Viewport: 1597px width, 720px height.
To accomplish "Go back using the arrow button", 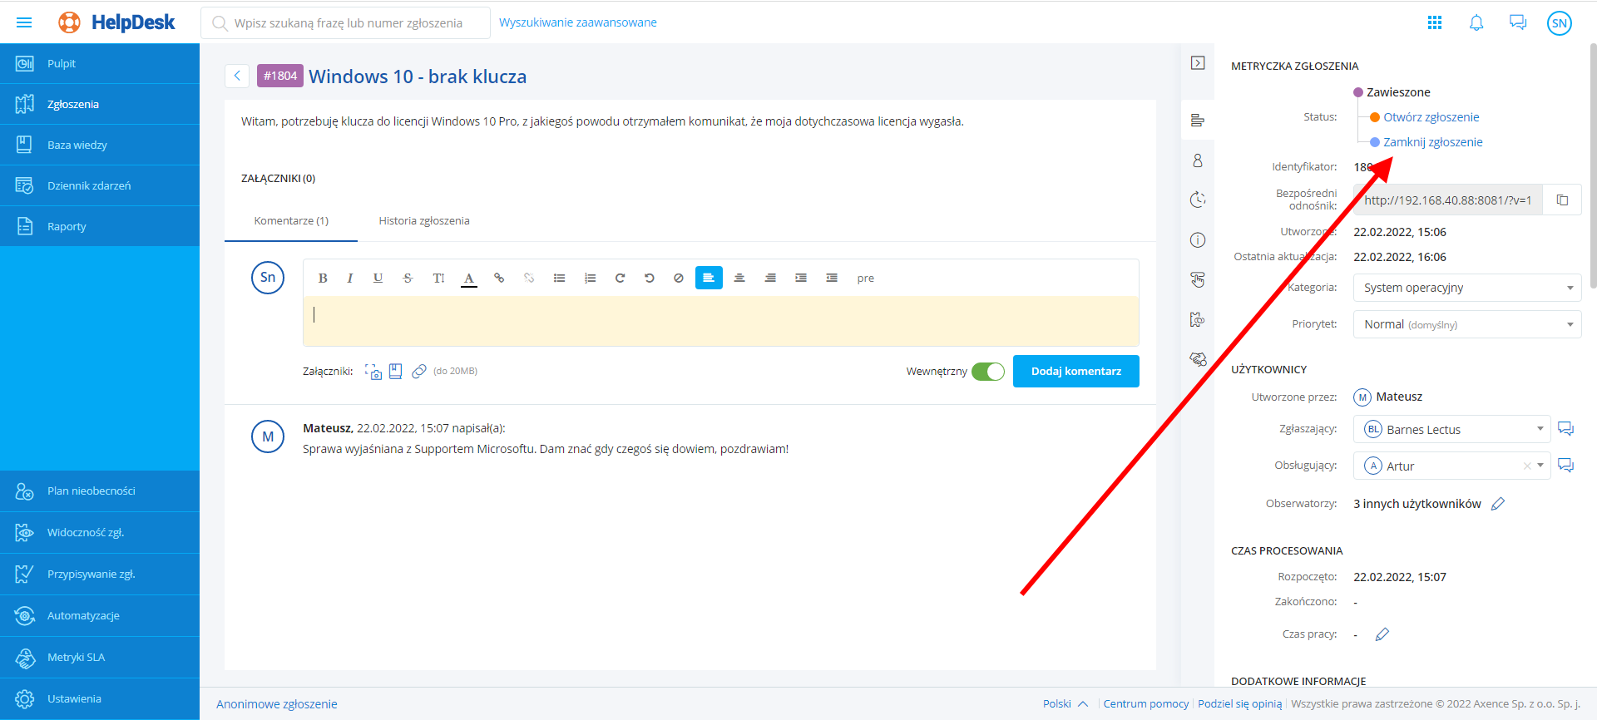I will pyautogui.click(x=237, y=76).
